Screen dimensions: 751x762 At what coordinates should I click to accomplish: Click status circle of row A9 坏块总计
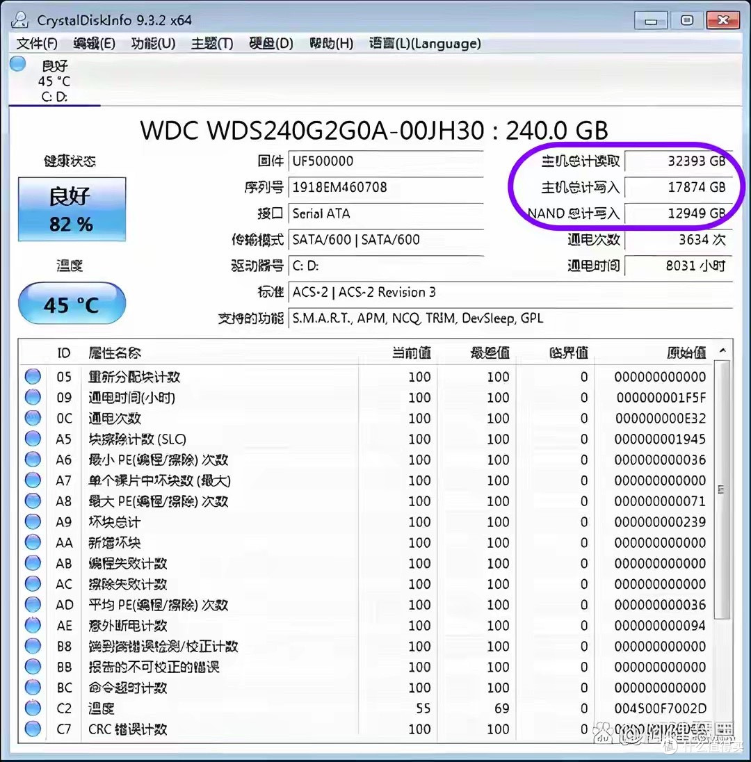(x=33, y=522)
